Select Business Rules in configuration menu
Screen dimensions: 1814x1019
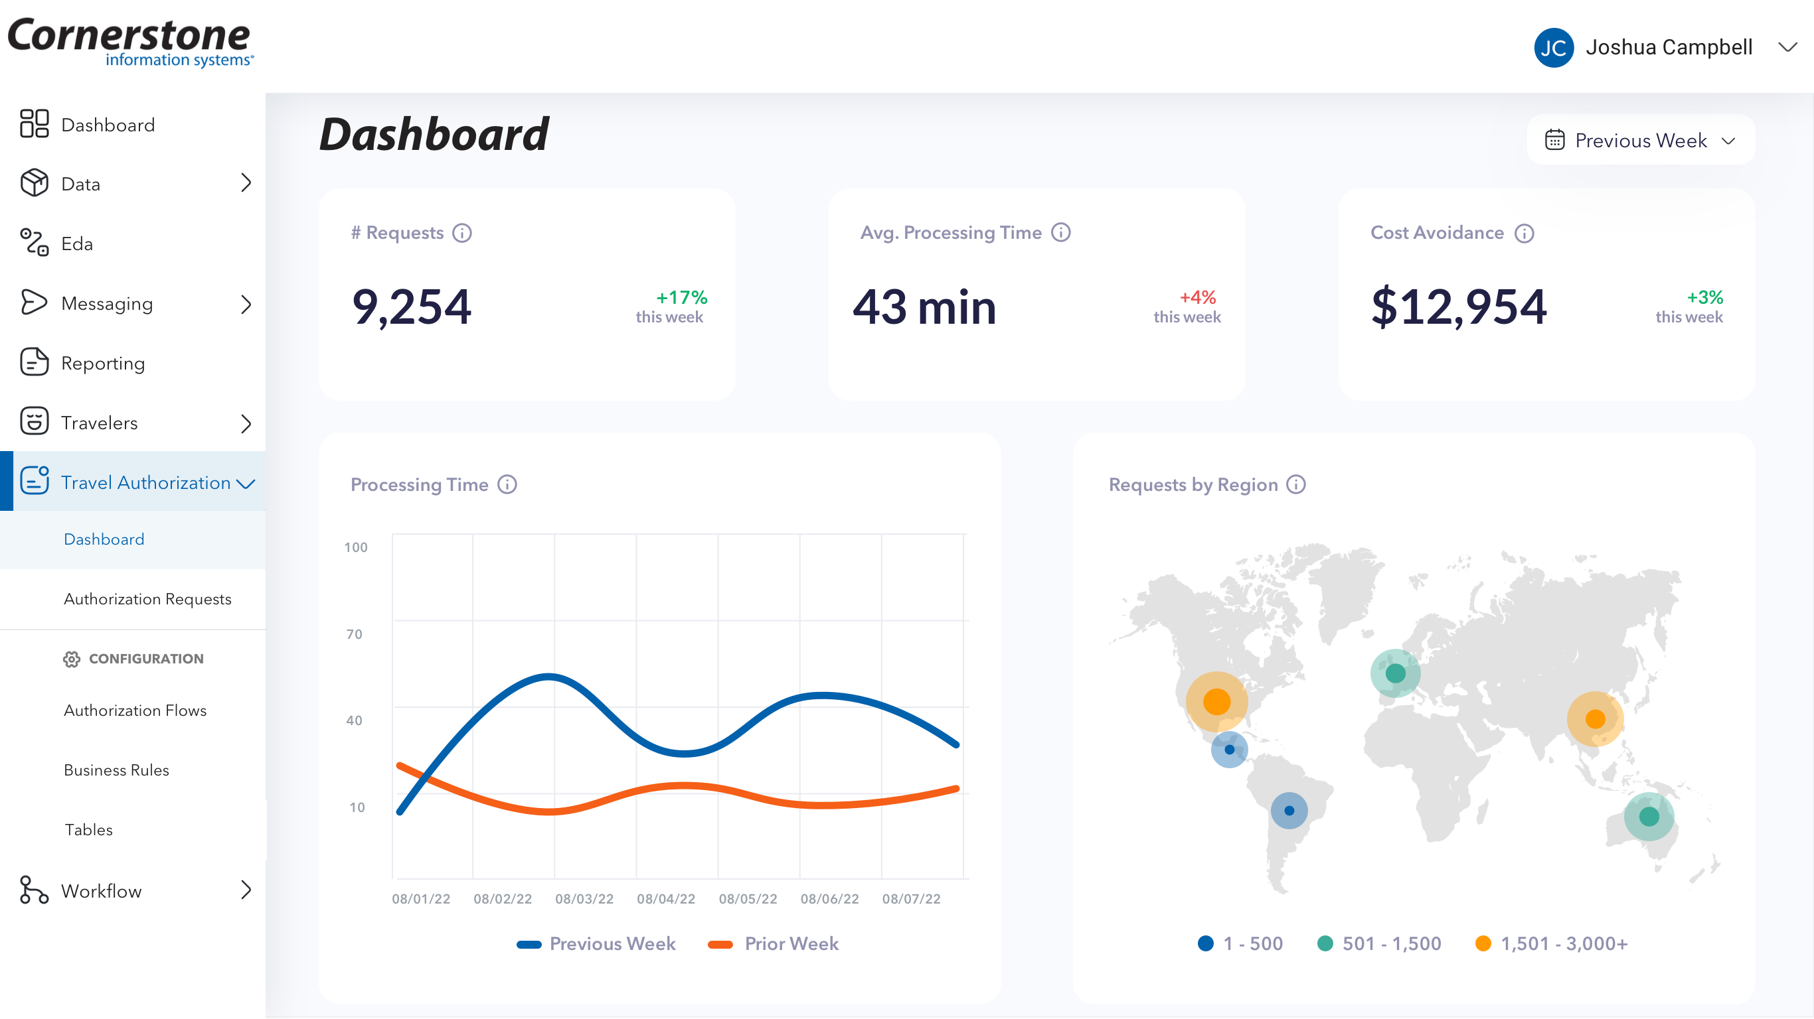[x=116, y=770]
